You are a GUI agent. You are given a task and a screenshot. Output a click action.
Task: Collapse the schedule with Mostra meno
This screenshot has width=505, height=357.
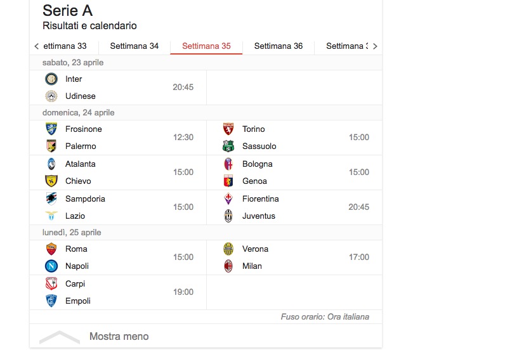pyautogui.click(x=119, y=337)
